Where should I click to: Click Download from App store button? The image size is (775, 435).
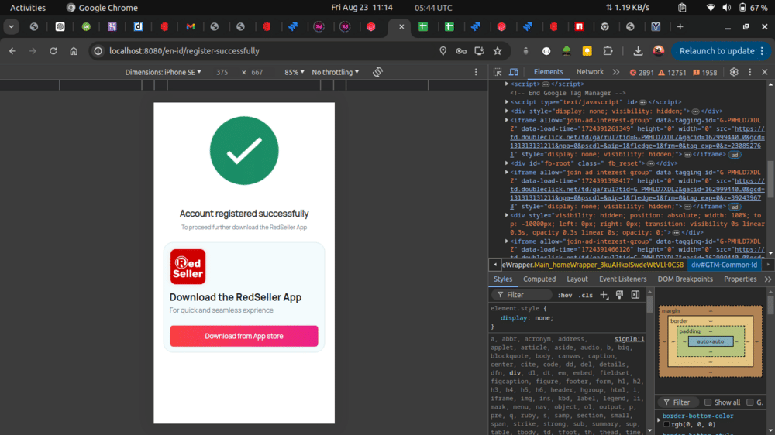(244, 336)
